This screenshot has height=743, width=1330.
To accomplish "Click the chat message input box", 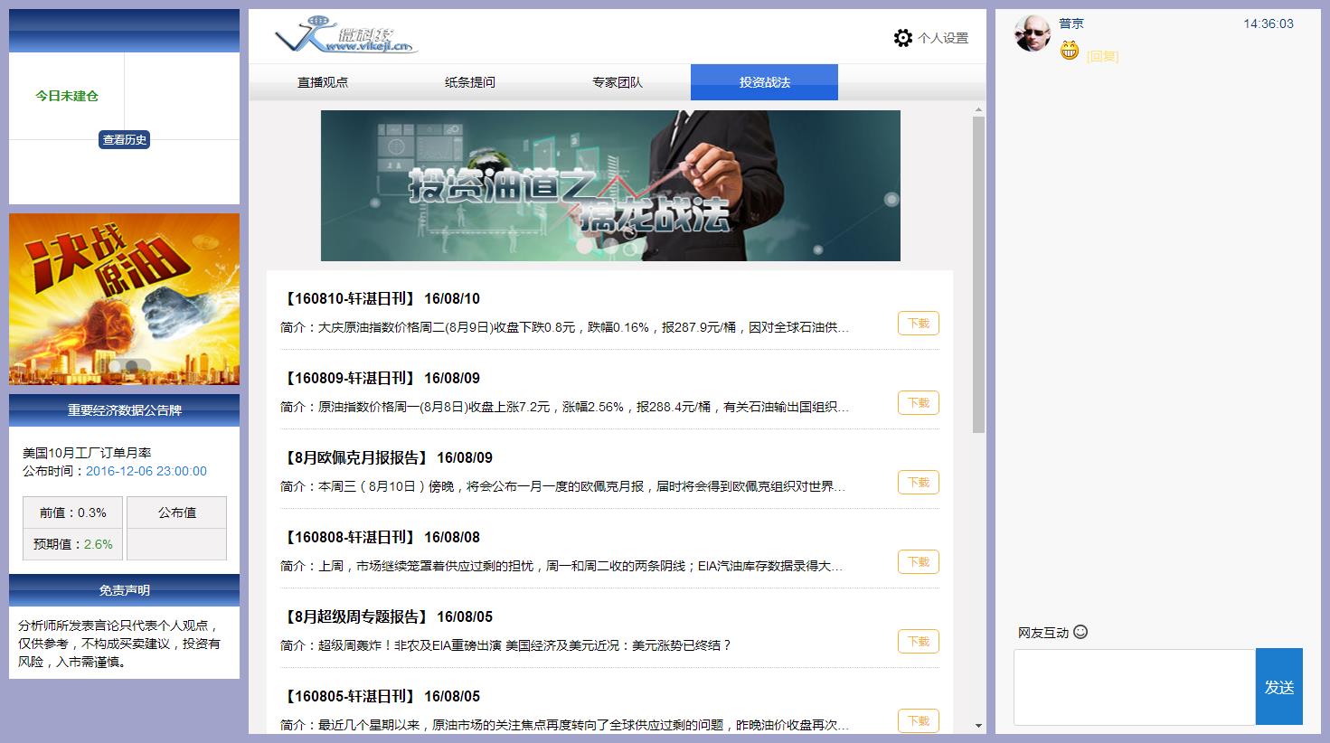I will click(1134, 686).
